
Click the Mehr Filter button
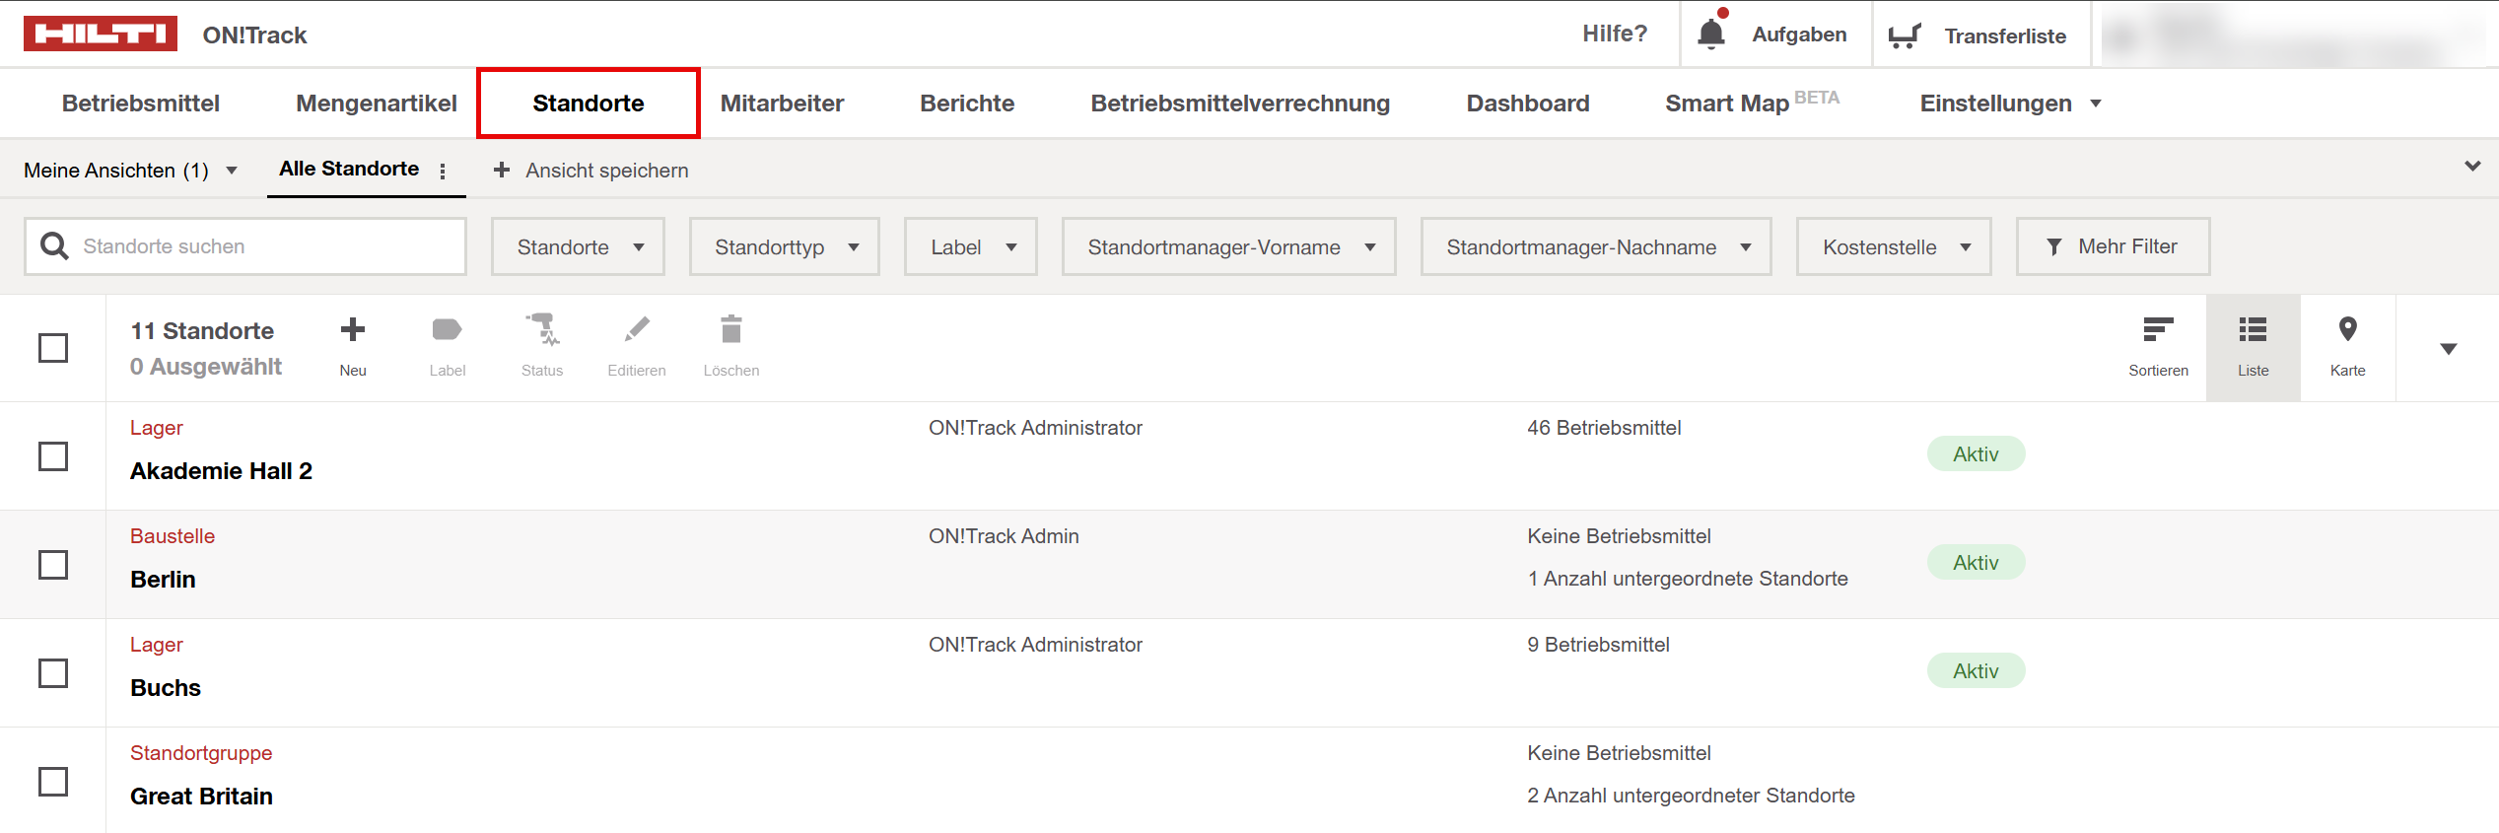(x=2113, y=247)
